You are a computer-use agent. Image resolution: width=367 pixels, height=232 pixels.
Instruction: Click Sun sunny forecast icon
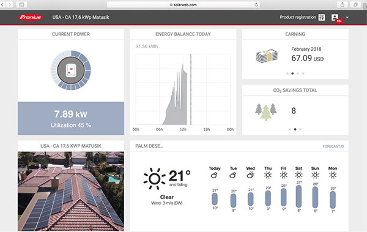(x=315, y=175)
